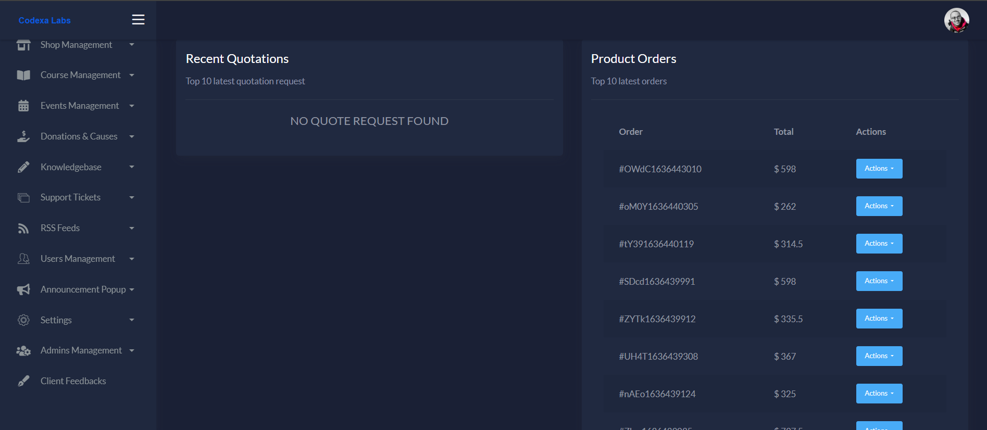Image resolution: width=987 pixels, height=430 pixels.
Task: Open Actions dropdown for order #nAEo1636439124
Action: click(x=879, y=394)
